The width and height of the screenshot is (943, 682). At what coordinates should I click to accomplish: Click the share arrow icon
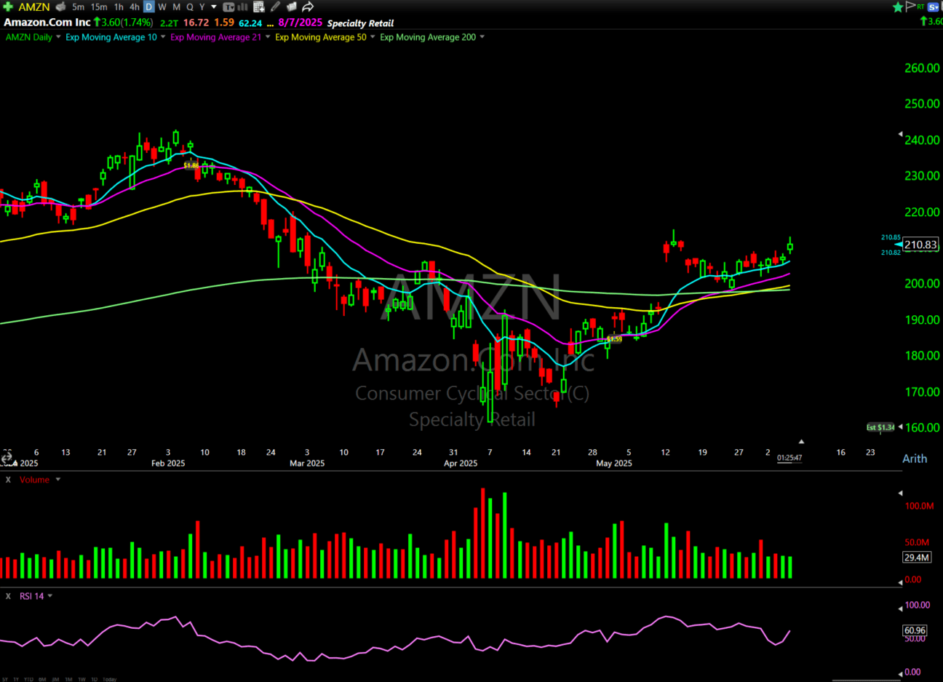click(x=307, y=7)
